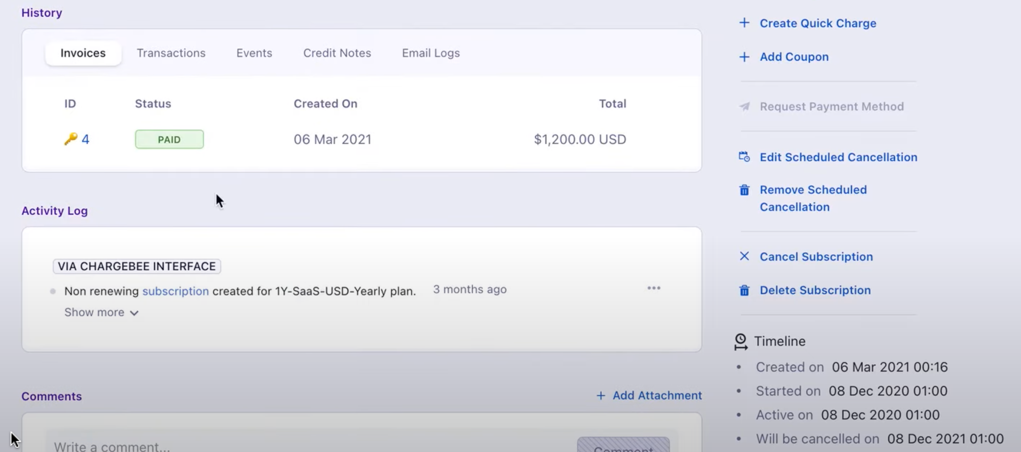Click the trash icon beside Delete Subscription

[x=744, y=290]
